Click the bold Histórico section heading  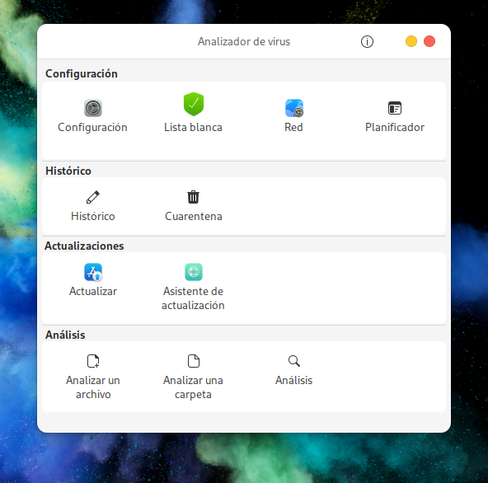tap(68, 171)
